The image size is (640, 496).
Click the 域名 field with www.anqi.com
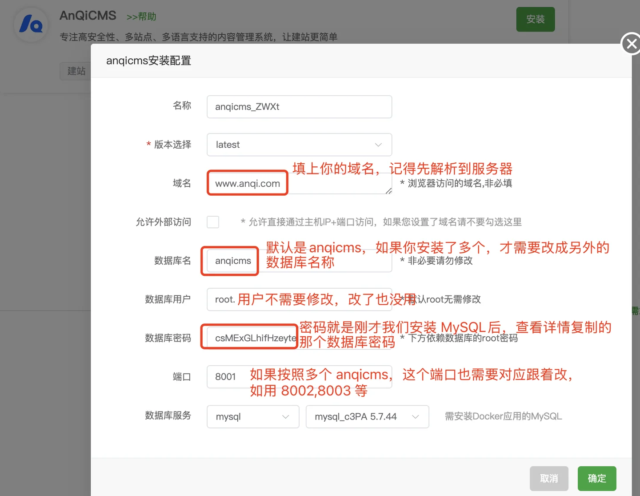[299, 183]
